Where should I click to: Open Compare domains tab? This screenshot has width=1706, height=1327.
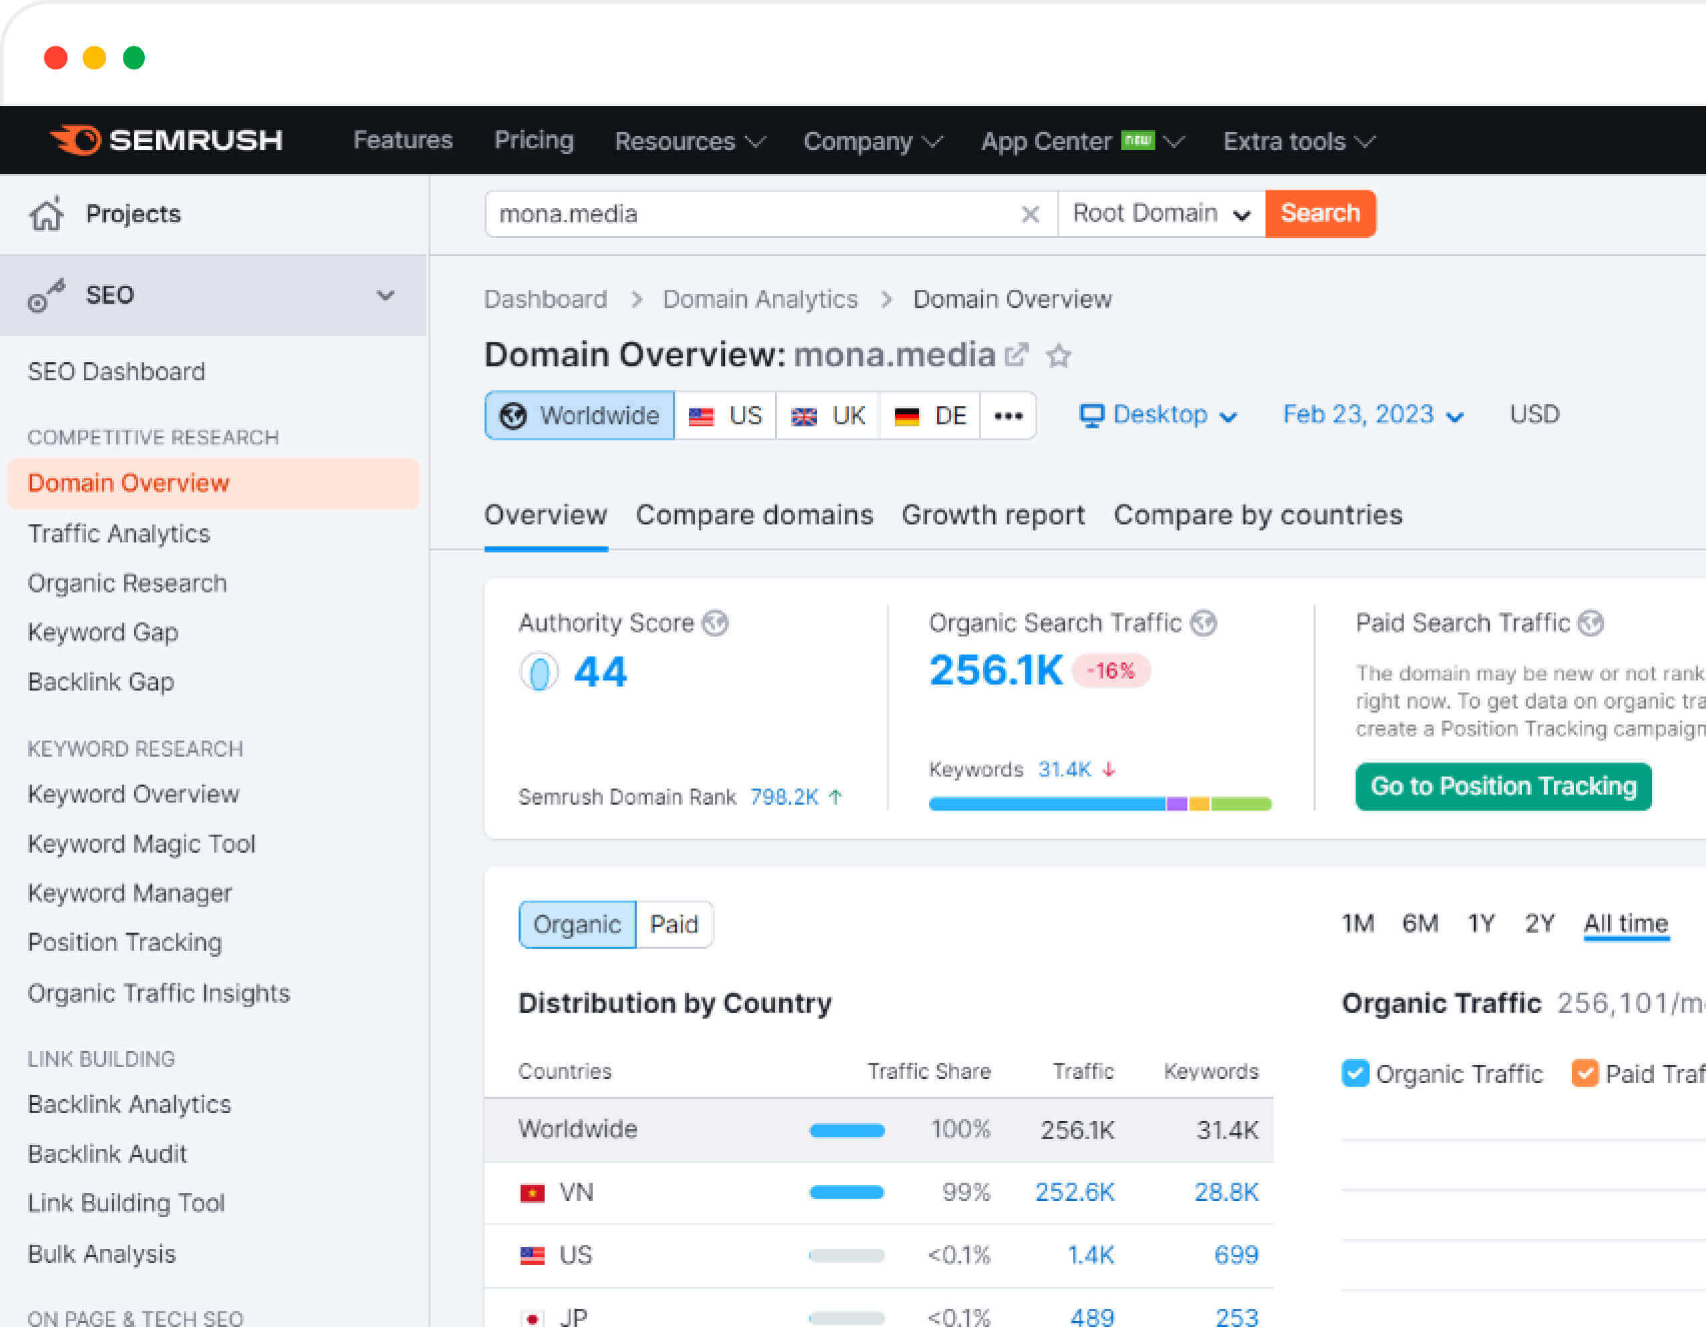coord(755,515)
